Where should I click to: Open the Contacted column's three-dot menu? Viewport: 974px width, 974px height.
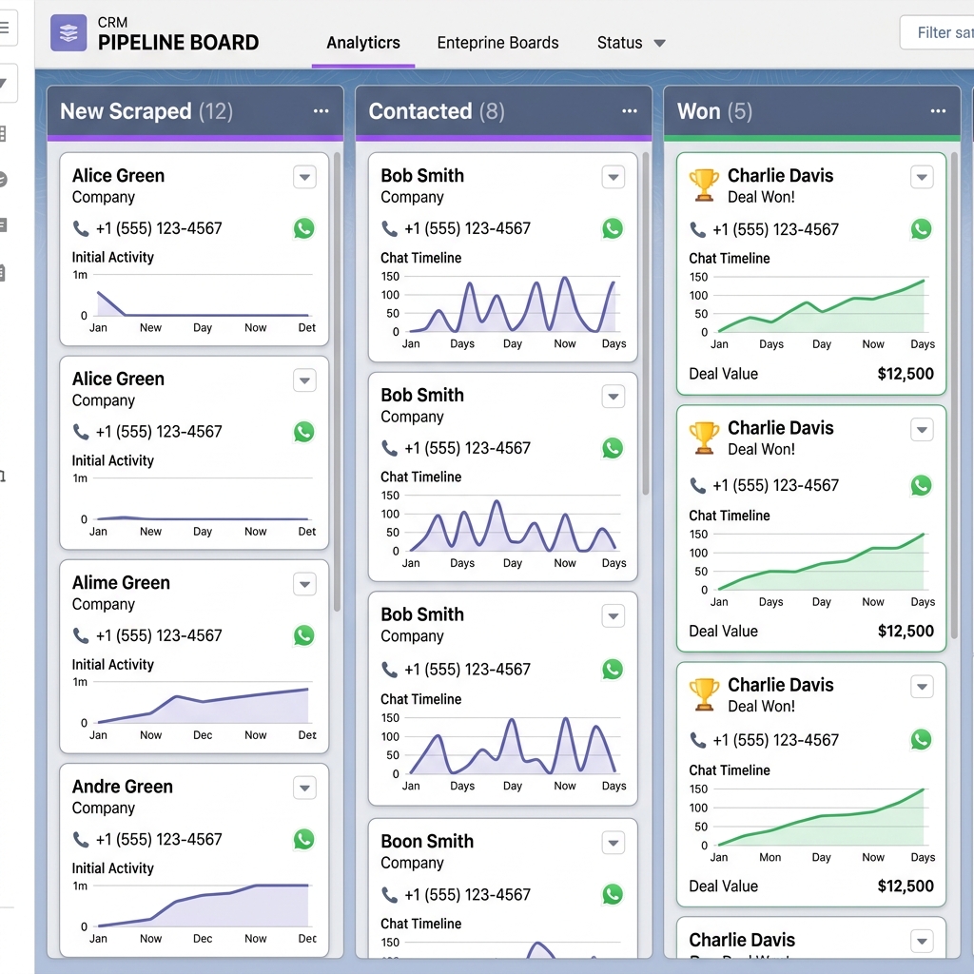point(630,111)
